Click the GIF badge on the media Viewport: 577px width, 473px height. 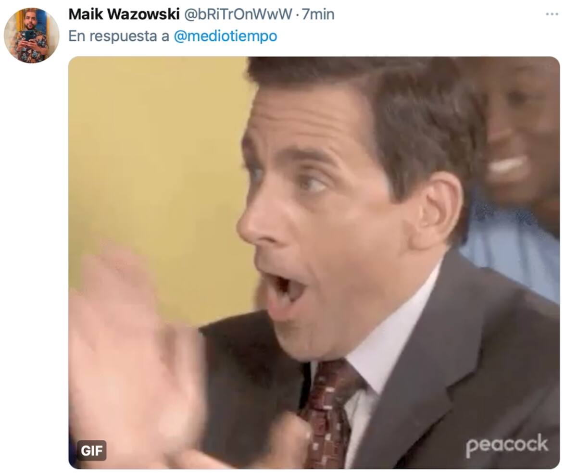(91, 450)
